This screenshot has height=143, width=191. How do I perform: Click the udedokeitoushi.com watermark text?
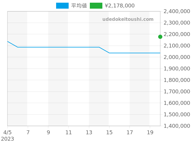pyautogui.click(x=128, y=19)
